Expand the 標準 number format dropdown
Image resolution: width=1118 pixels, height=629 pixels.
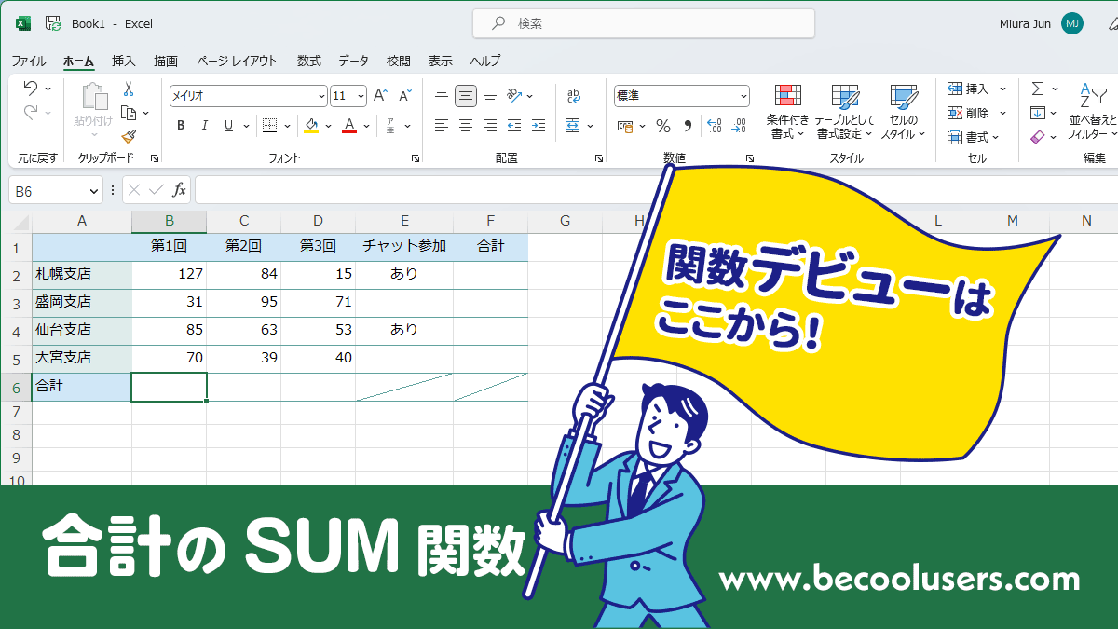(743, 96)
